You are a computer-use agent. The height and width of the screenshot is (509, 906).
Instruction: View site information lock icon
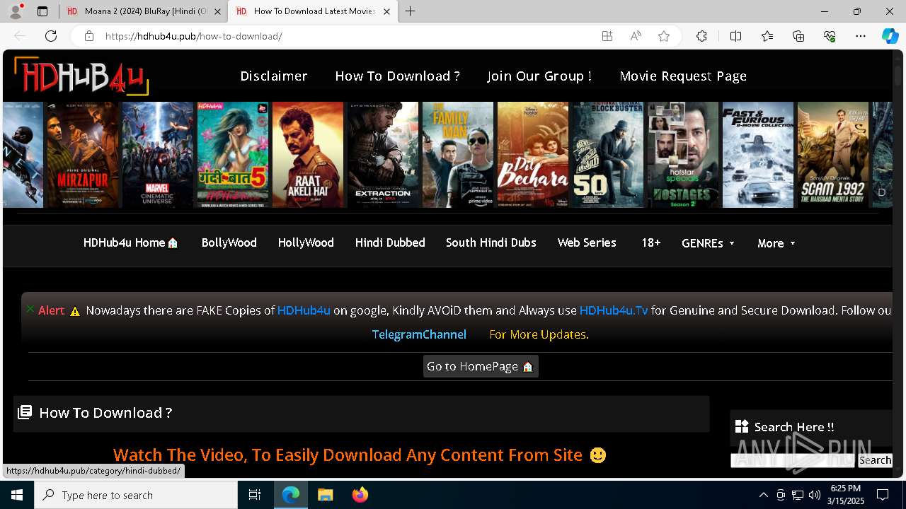[x=89, y=36]
